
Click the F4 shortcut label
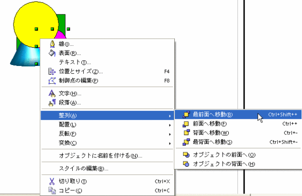tap(167, 72)
